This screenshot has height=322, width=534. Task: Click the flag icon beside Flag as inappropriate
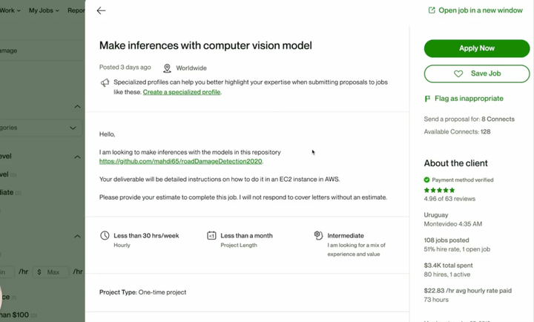point(427,99)
